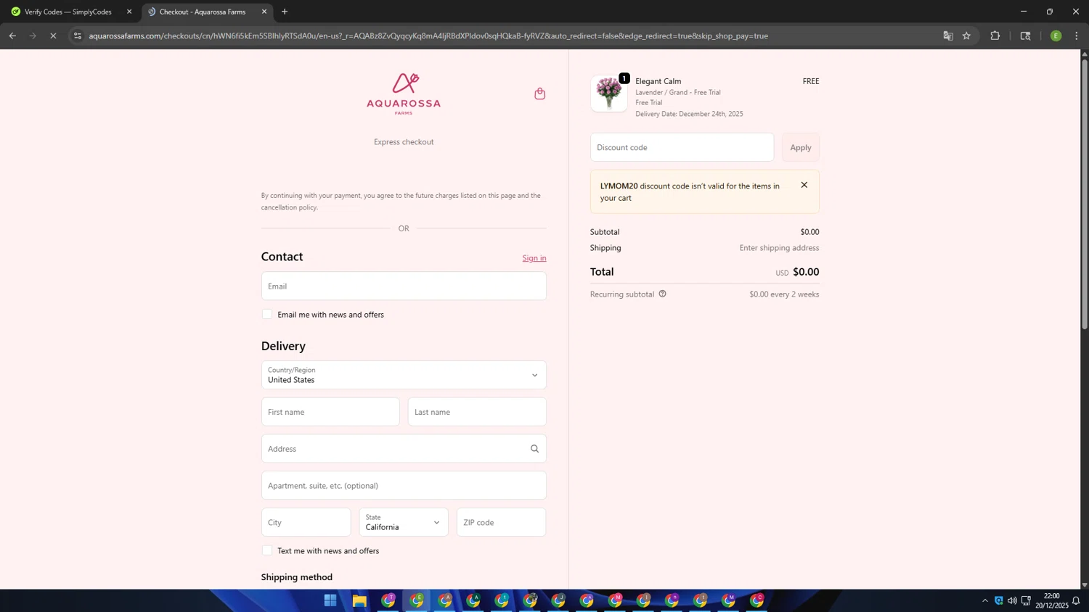Click the Elegant Calm product thumbnail

(x=609, y=94)
